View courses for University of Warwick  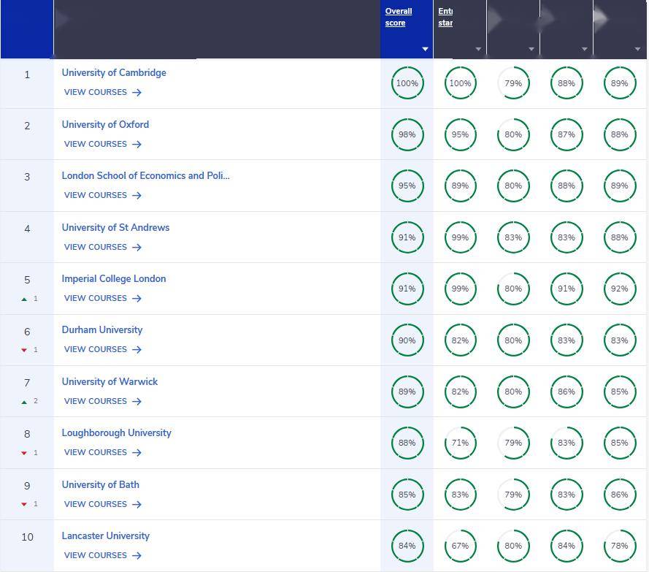103,401
